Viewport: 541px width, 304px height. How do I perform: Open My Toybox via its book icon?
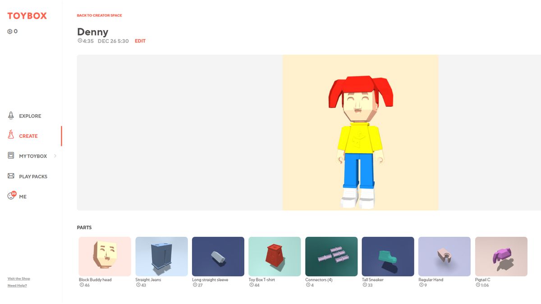click(10, 156)
